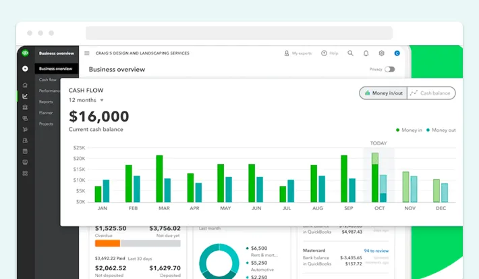The height and width of the screenshot is (279, 479).
Task: Click the Money in legend entry
Action: click(x=409, y=130)
